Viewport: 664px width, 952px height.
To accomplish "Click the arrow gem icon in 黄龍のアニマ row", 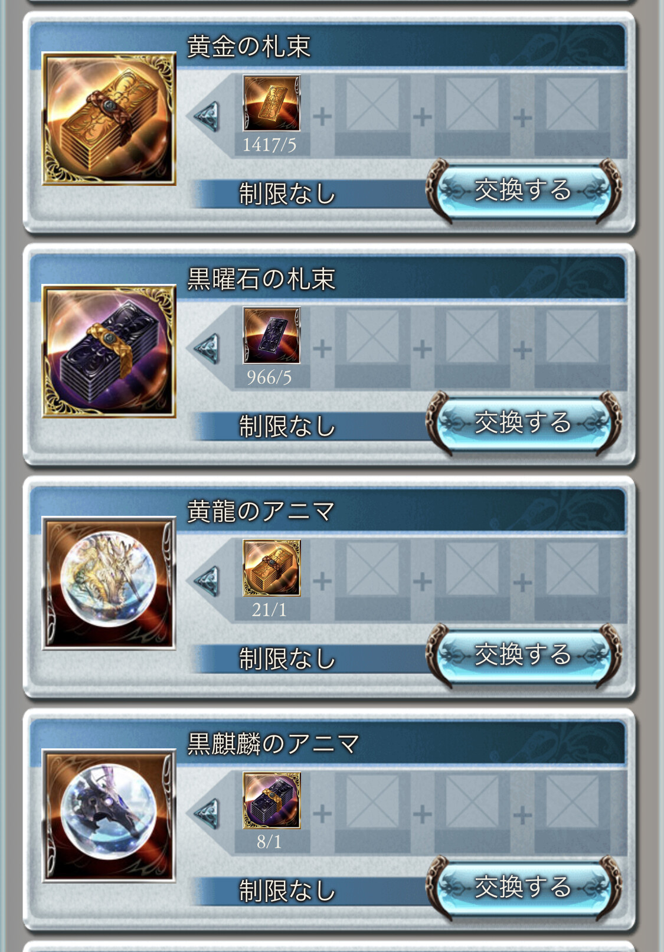I will click(207, 581).
